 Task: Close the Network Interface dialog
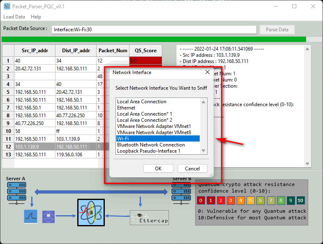[208, 72]
